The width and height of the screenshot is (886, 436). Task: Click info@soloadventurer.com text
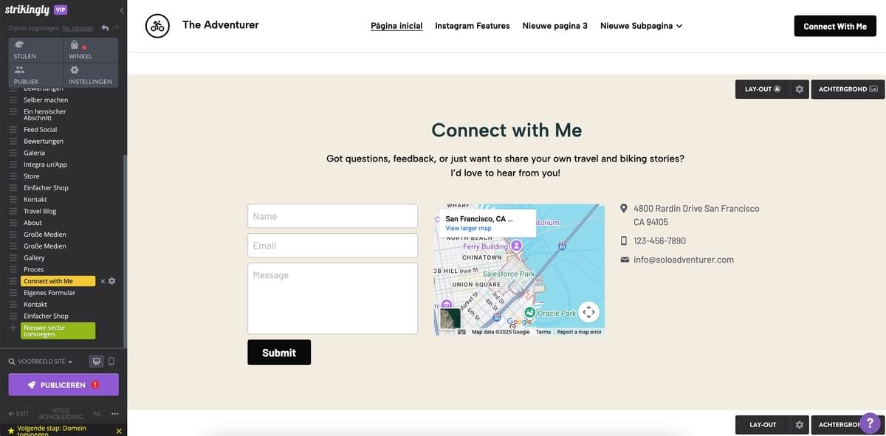tap(684, 260)
